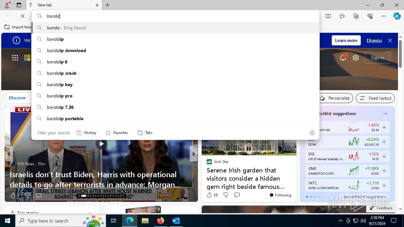Show hidden system tray icons
Image resolution: width=404 pixels, height=227 pixels.
coord(340,221)
